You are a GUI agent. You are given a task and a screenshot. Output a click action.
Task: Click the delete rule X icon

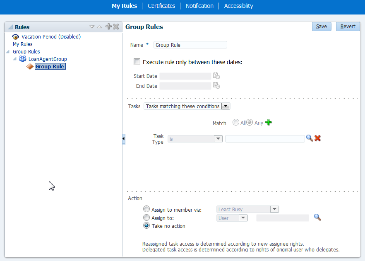(x=116, y=27)
